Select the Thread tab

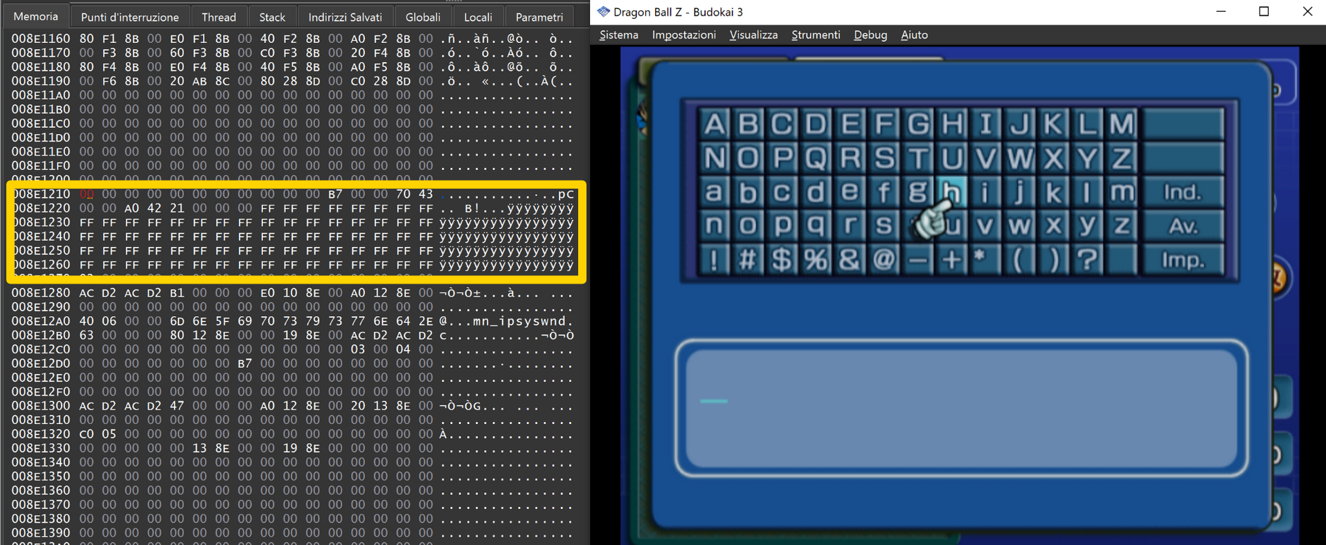point(219,17)
